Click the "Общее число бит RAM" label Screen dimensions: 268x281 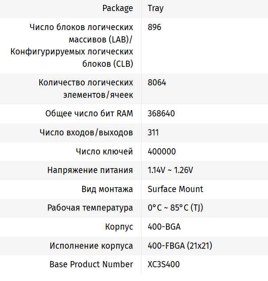[x=89, y=114]
